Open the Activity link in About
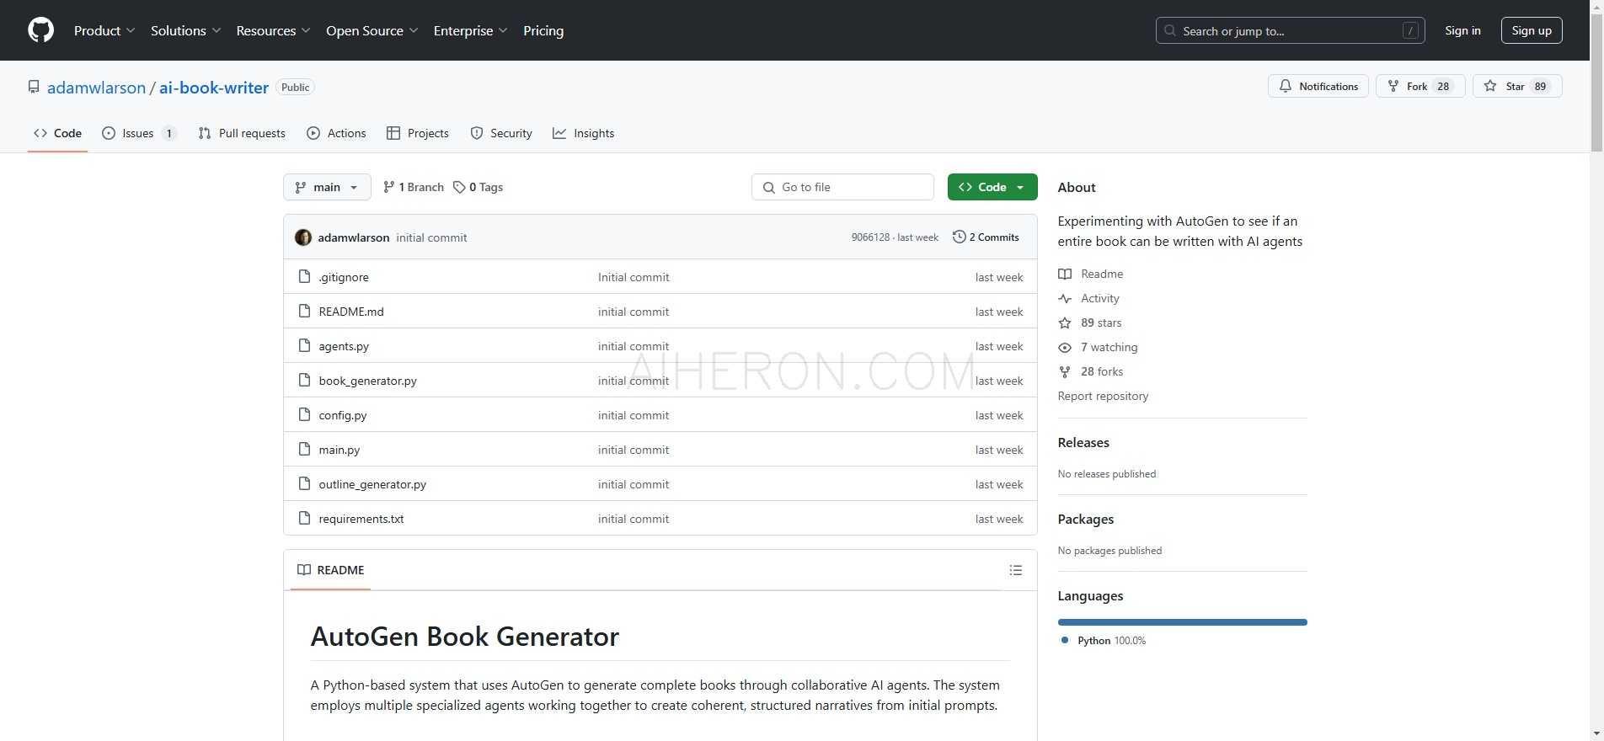Viewport: 1604px width, 741px height. click(1089, 298)
